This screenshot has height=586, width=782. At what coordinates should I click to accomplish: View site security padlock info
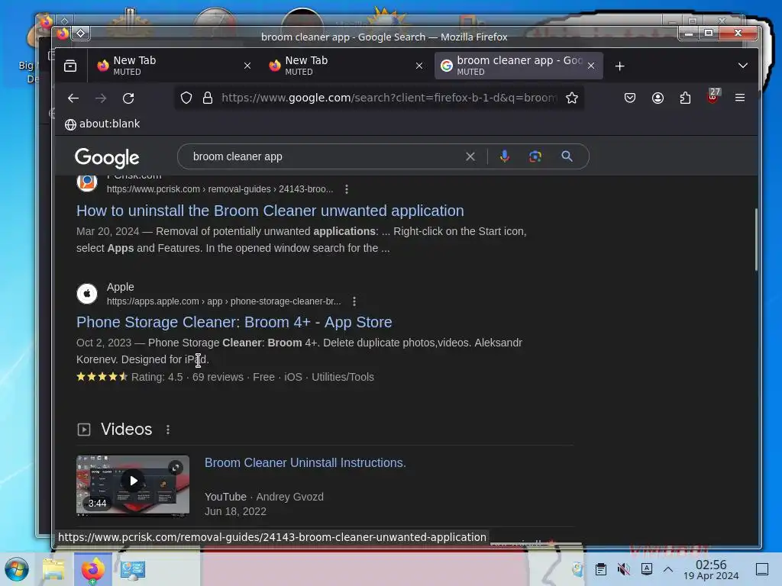pyautogui.click(x=208, y=98)
